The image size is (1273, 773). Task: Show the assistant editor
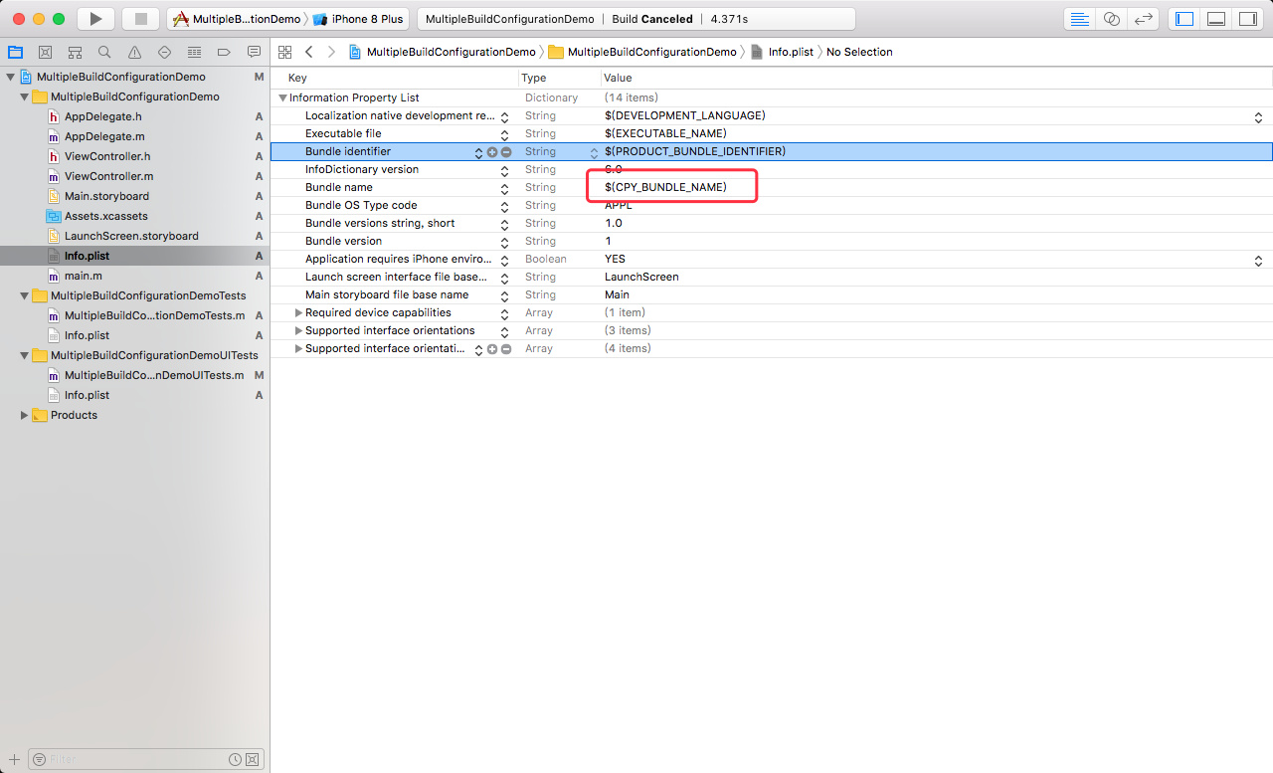pos(1112,19)
